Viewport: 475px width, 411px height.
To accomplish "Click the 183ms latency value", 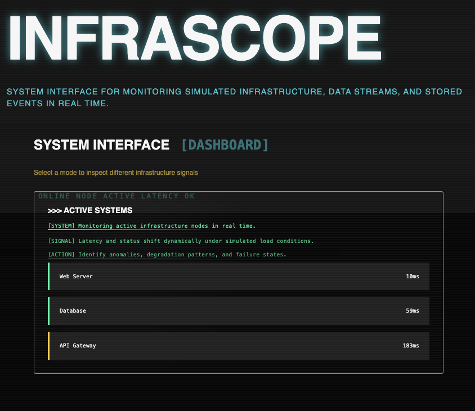I will tap(411, 346).
